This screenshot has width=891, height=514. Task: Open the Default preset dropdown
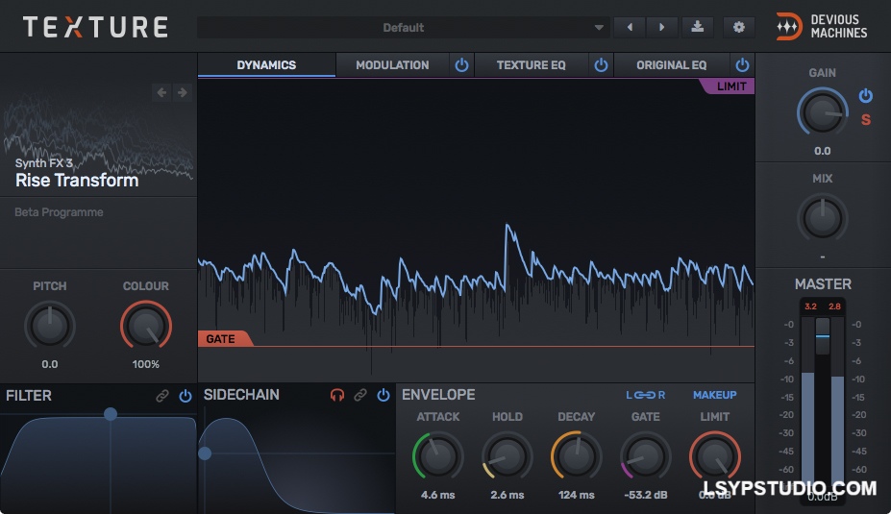point(403,27)
